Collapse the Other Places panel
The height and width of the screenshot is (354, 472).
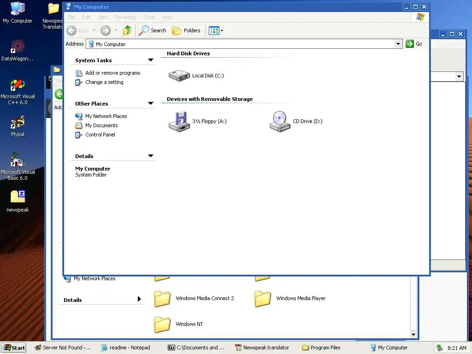pyautogui.click(x=151, y=103)
